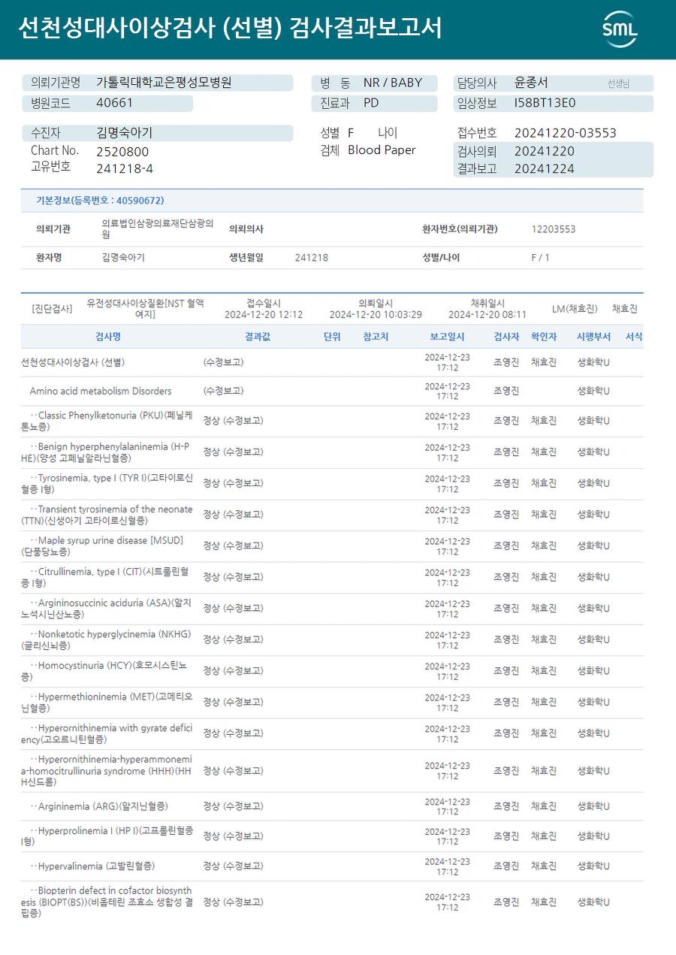Click Classic Phenylketonuria (PKU) test name
The height and width of the screenshot is (955, 676).
coord(107,421)
